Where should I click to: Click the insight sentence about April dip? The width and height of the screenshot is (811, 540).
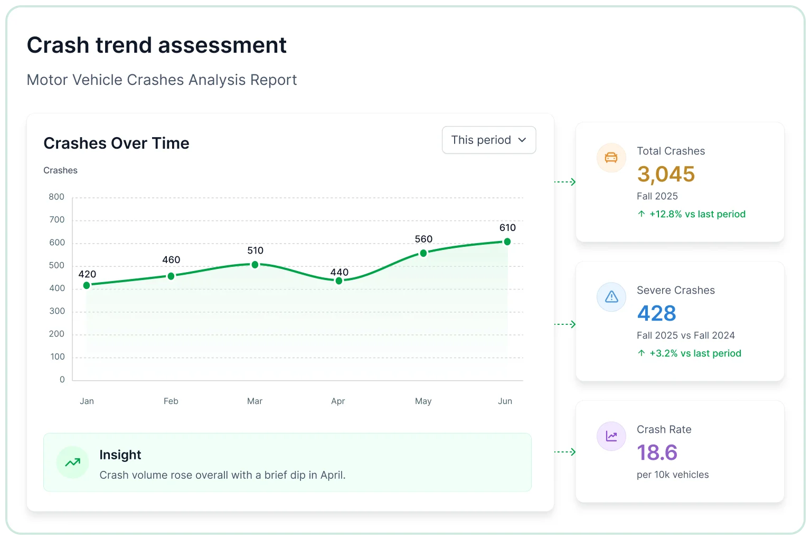222,475
